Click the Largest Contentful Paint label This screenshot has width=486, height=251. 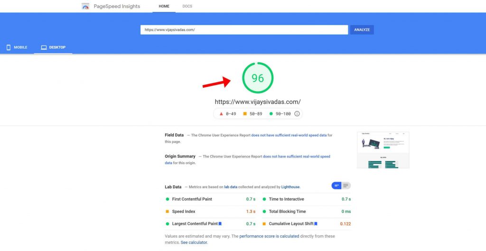(x=195, y=224)
